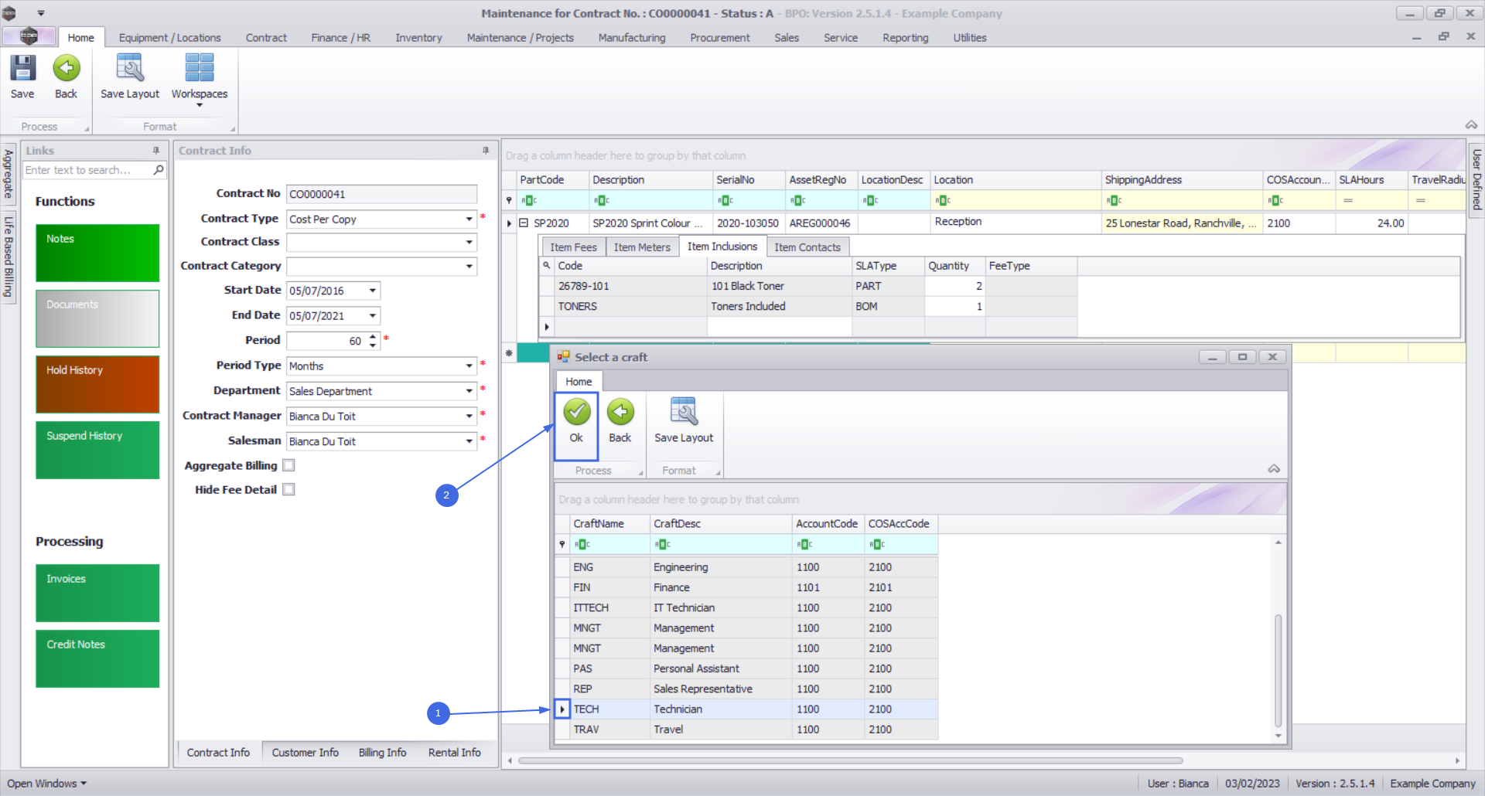This screenshot has height=796, width=1485.
Task: Click the search magnifier in Links panel
Action: [159, 170]
